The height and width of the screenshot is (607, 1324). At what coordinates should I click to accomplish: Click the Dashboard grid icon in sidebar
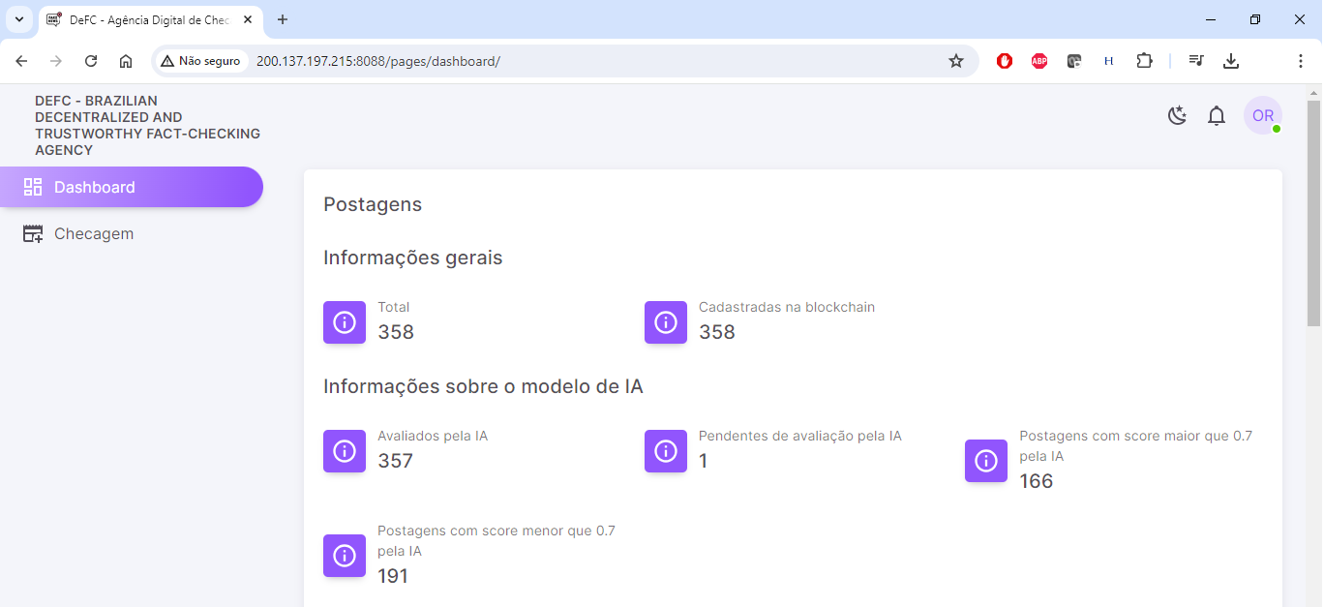(x=33, y=187)
